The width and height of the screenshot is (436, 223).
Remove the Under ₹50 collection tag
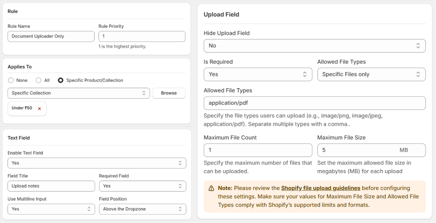39,108
